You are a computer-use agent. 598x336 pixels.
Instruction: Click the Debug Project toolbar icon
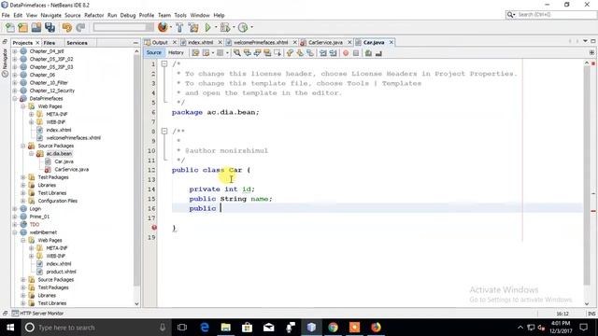(225, 27)
